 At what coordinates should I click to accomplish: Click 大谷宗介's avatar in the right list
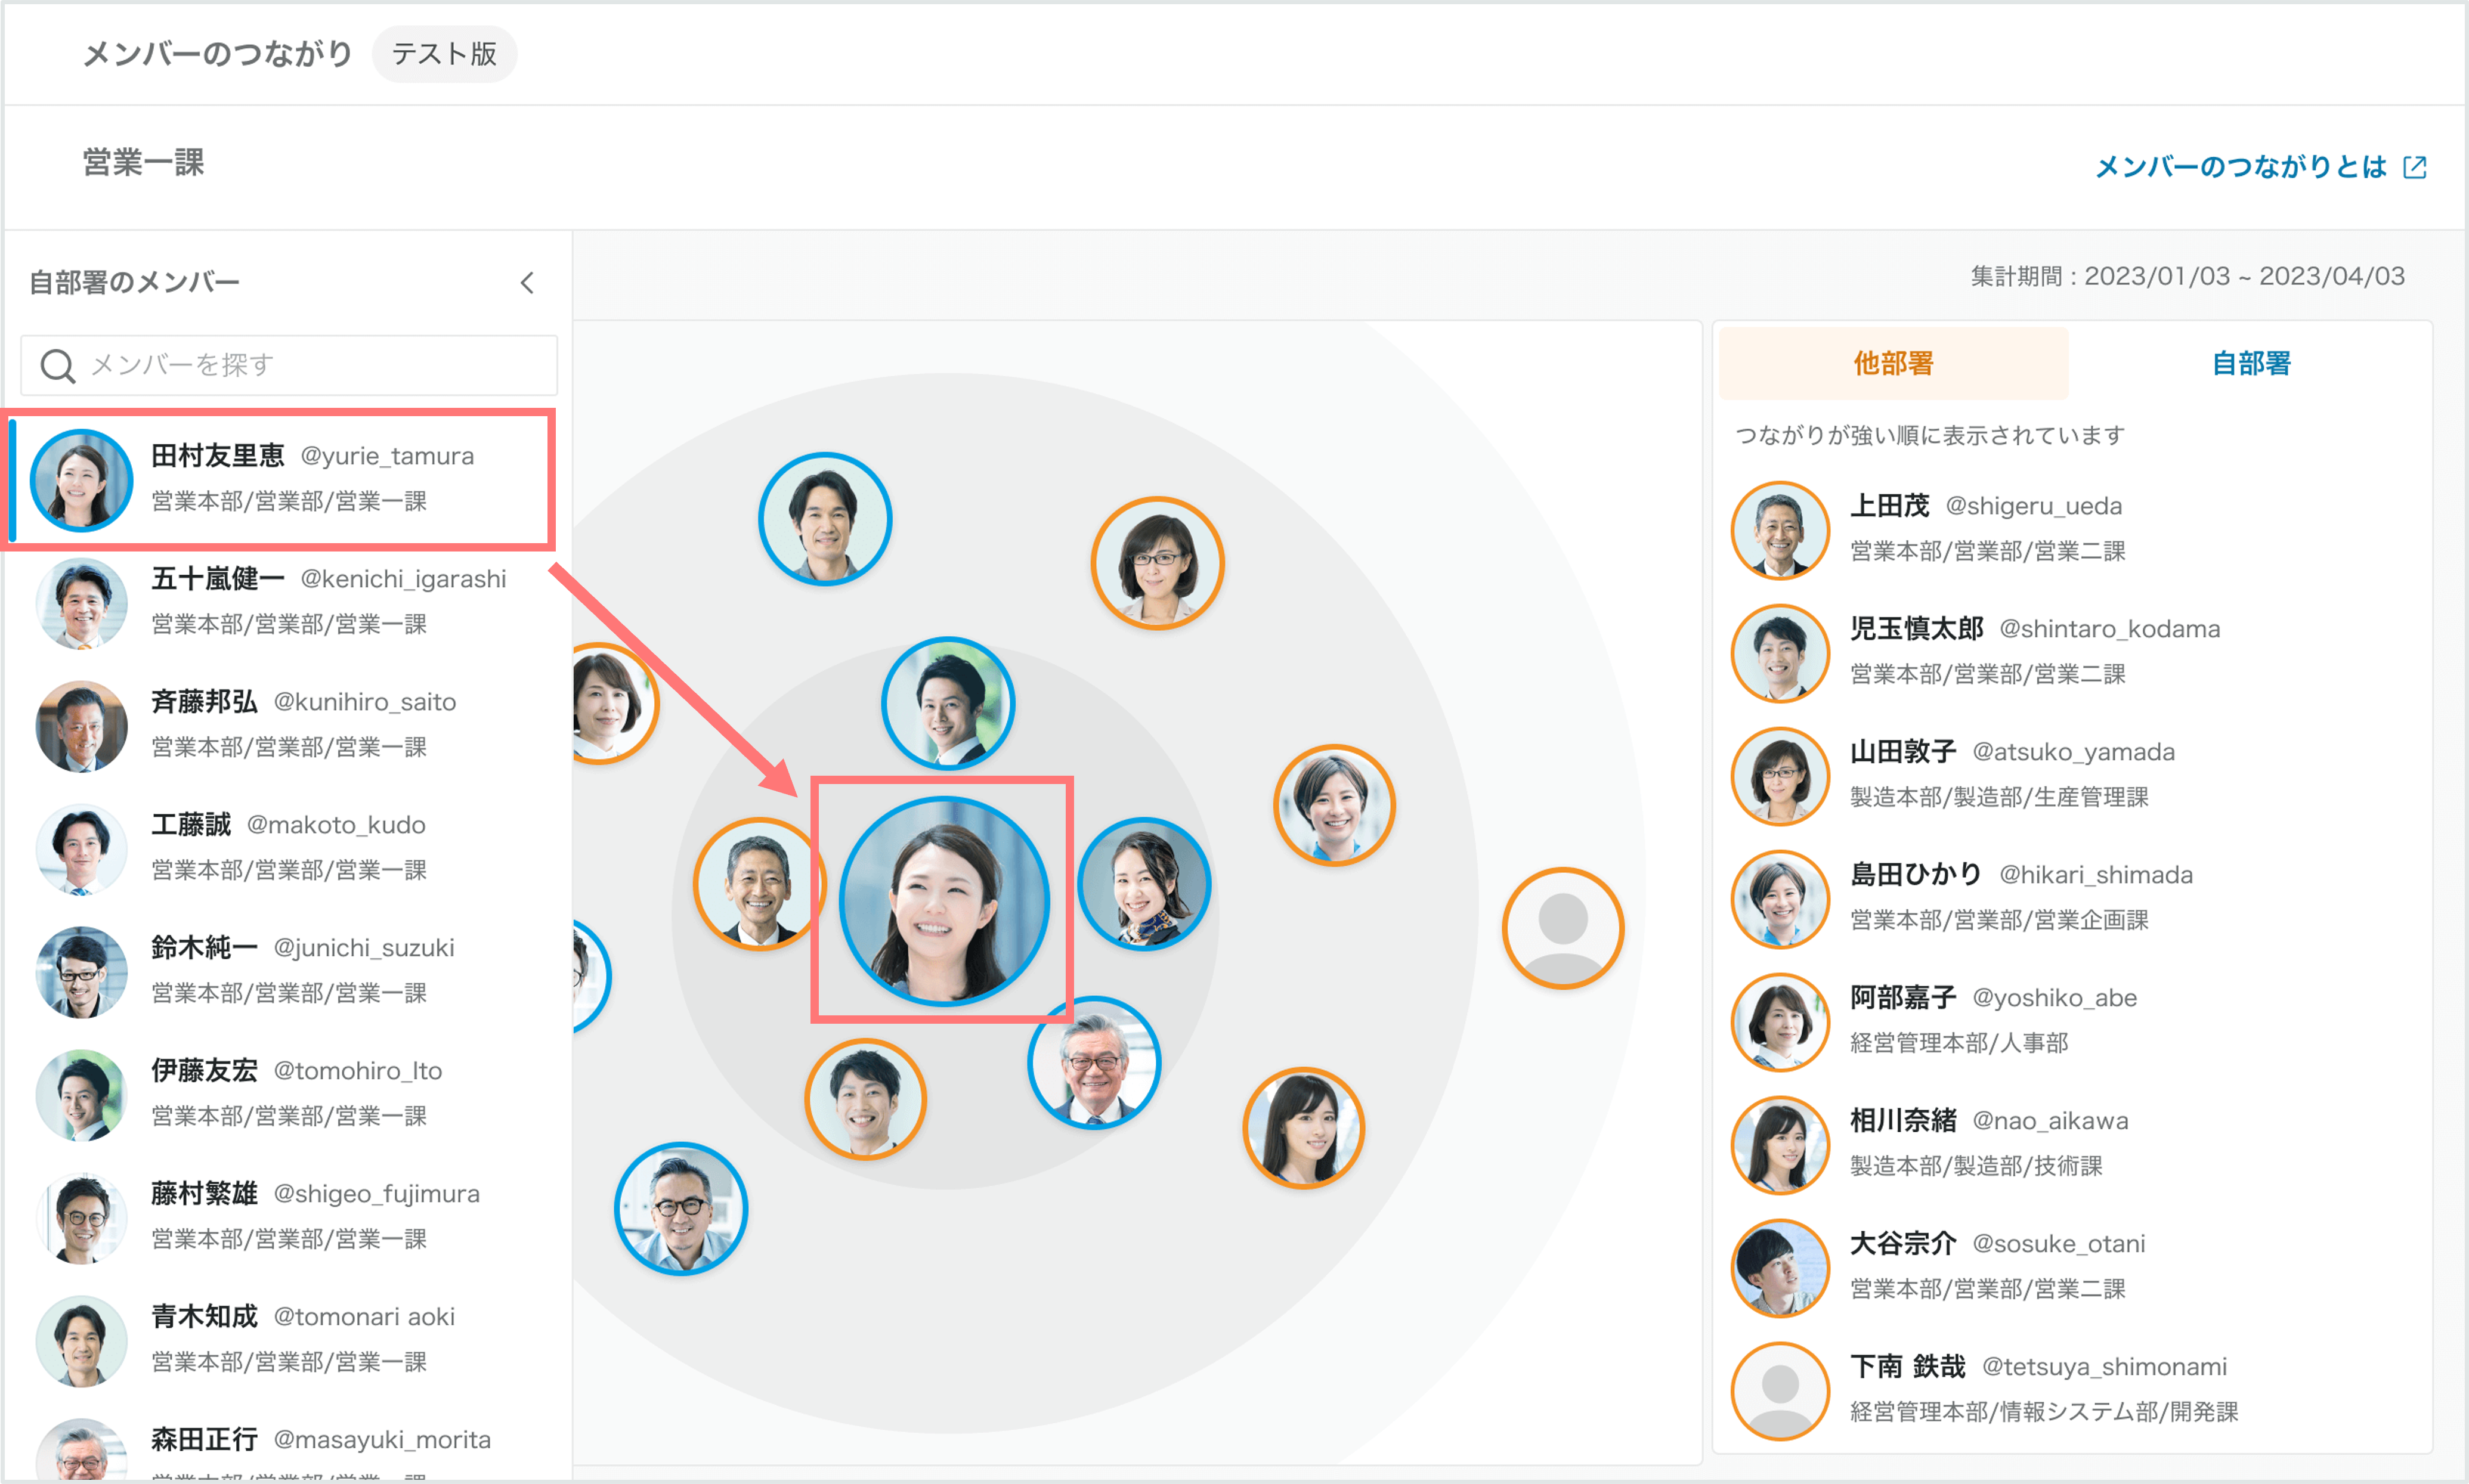1780,1268
